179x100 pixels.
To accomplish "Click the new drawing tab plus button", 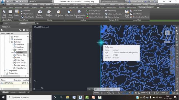I will click(x=37, y=23).
